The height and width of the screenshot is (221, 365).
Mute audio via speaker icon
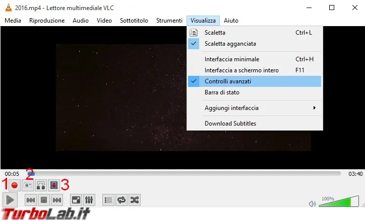pyautogui.click(x=312, y=204)
